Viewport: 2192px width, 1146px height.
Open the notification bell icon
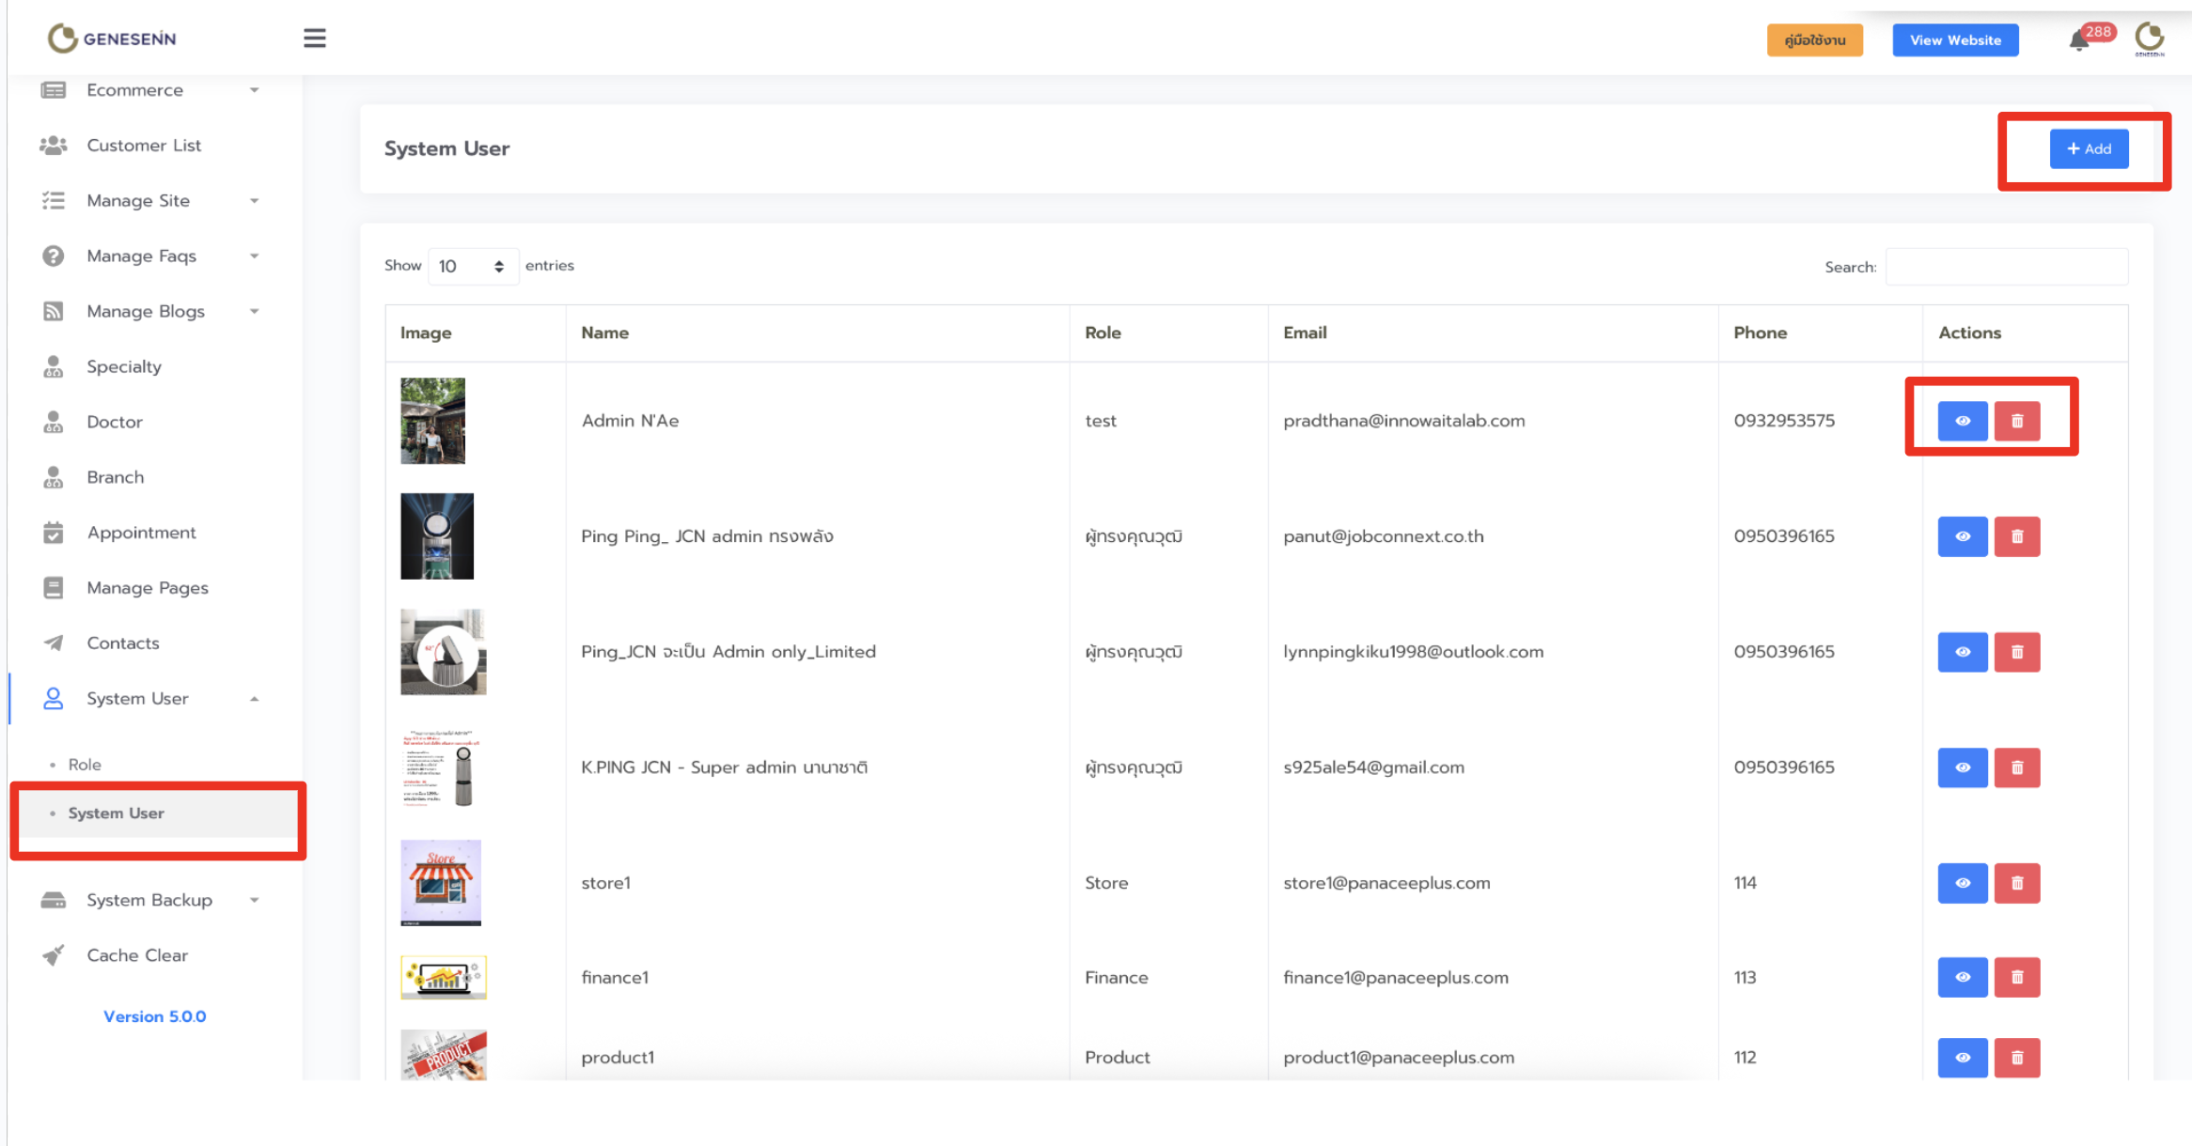[x=2079, y=40]
